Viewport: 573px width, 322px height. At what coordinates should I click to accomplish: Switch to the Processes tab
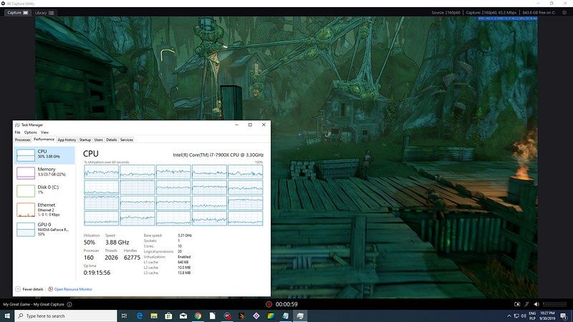click(x=23, y=140)
